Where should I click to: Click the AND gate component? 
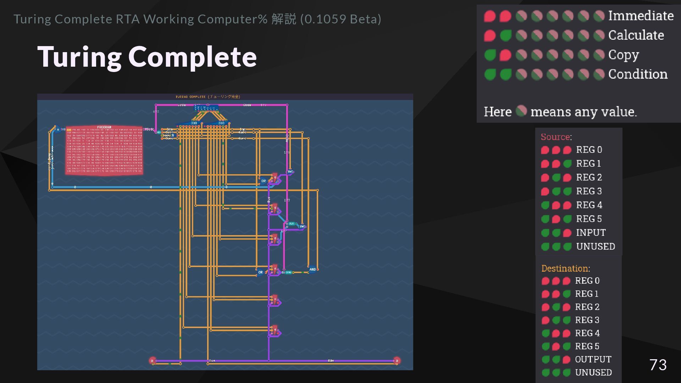click(312, 270)
